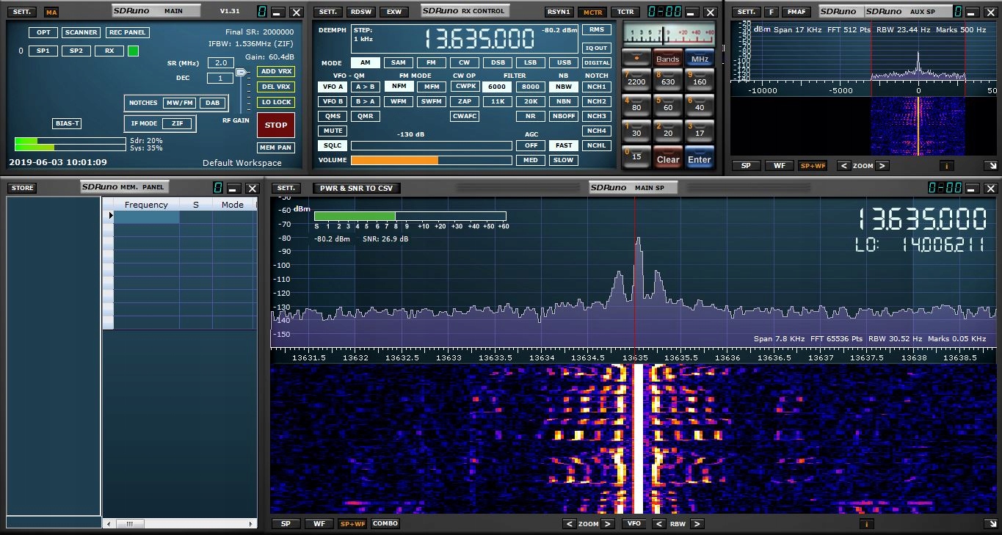1002x535 pixels.
Task: Zoom in using the main spectrum ZOOM arrow
Action: point(609,523)
